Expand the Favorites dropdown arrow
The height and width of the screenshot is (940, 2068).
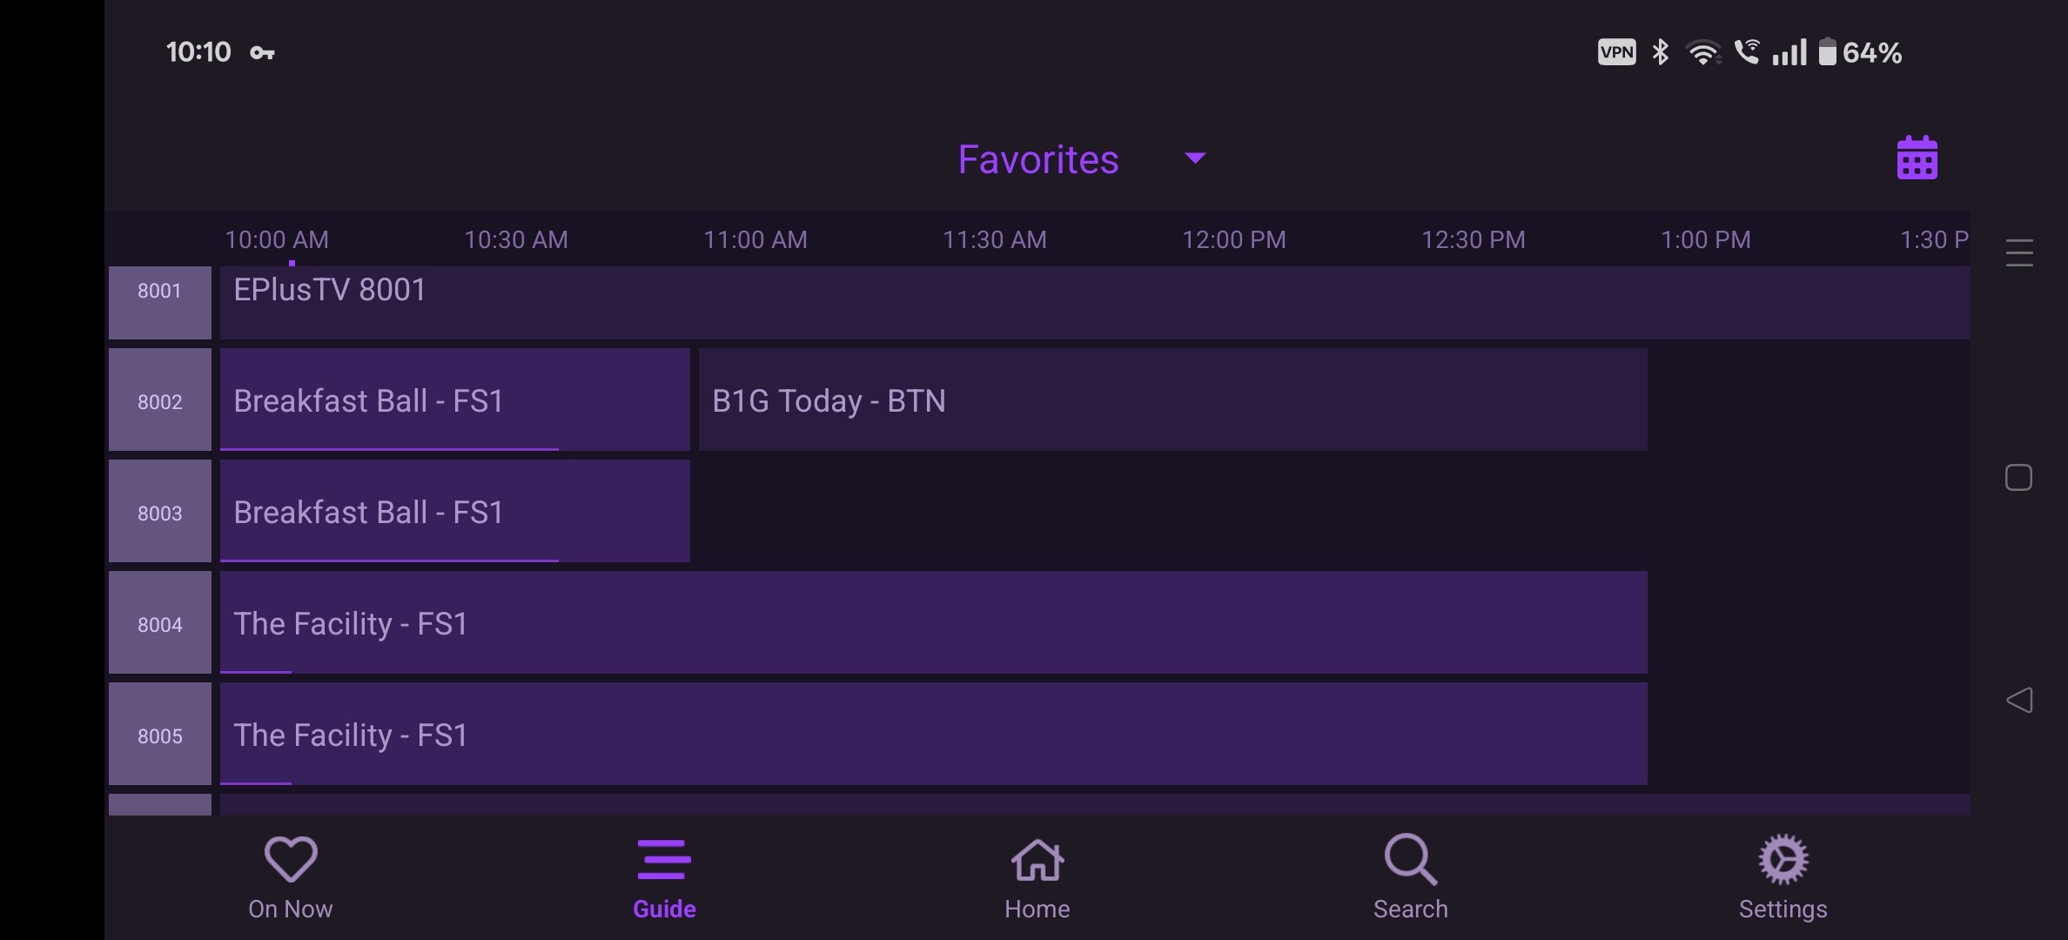1195,158
